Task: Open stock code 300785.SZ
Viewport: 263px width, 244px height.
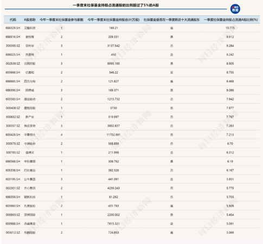Action: point(13,152)
